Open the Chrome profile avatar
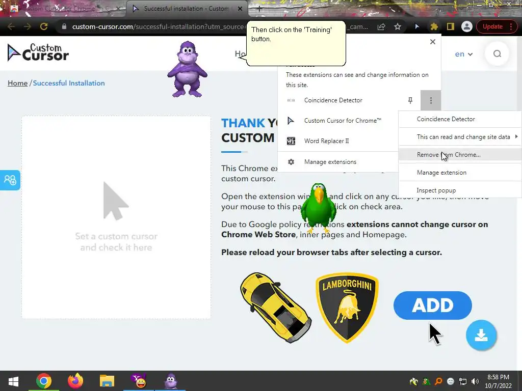 pyautogui.click(x=467, y=26)
